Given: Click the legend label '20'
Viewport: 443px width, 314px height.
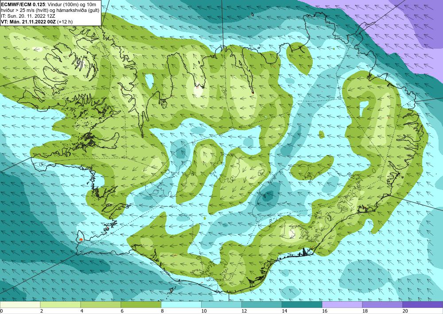Looking at the screenshot, I should (x=405, y=311).
